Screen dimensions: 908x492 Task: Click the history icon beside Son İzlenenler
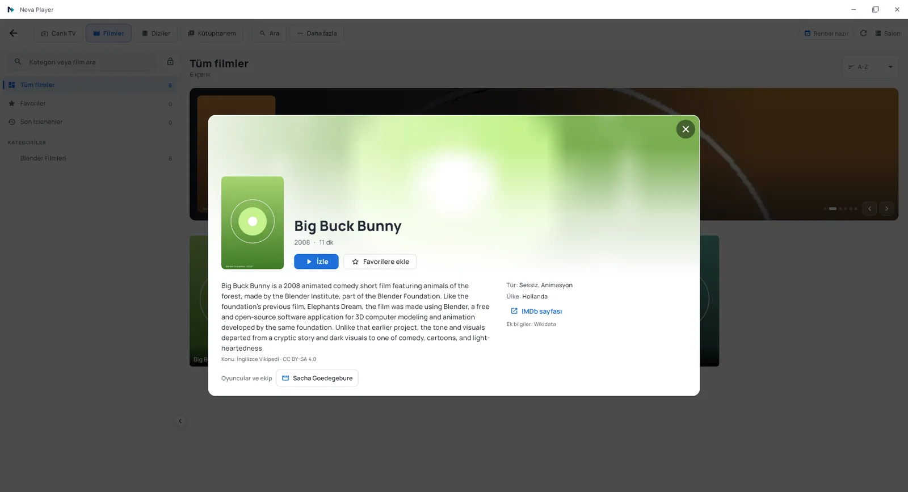[x=12, y=122]
